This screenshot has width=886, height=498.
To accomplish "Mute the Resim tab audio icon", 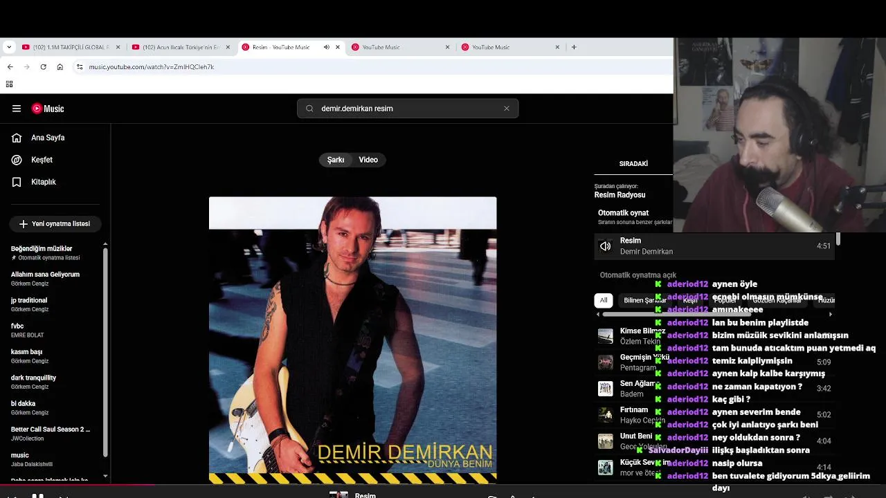I will [326, 47].
